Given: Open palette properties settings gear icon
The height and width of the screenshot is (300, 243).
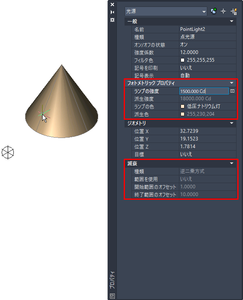Looking at the screenshot, I should click(112, 20).
